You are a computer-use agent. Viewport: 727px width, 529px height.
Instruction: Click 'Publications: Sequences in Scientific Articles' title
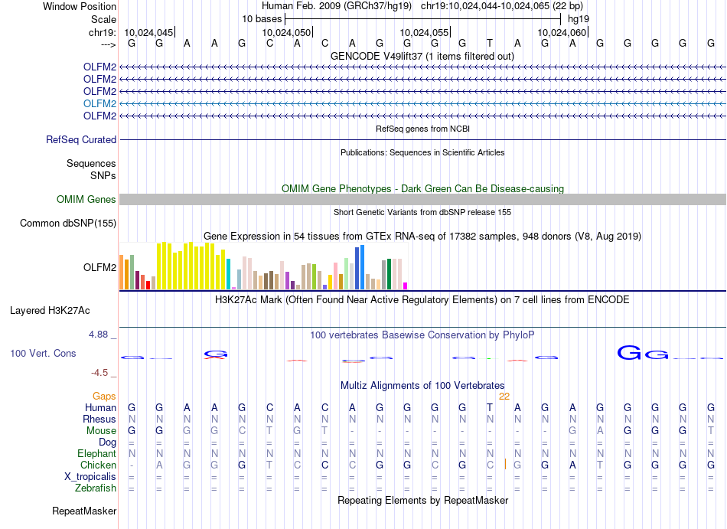[x=422, y=152]
